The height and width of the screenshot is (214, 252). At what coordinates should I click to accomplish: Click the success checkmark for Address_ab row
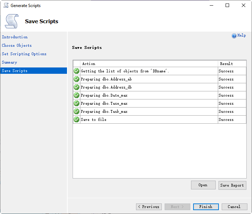click(76, 79)
